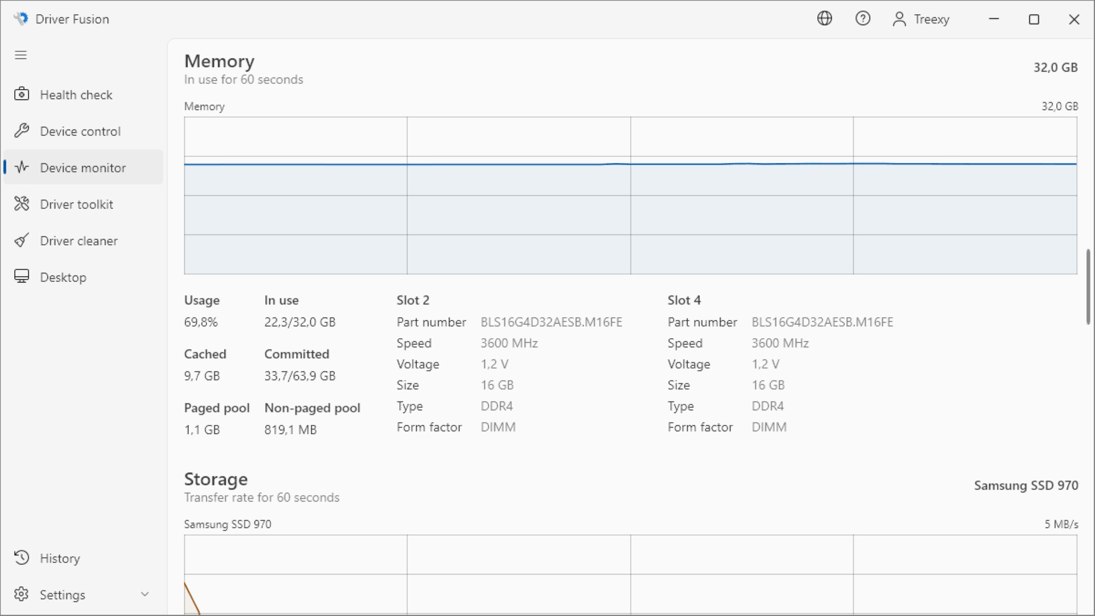
Task: Open the language globe icon
Action: (824, 19)
